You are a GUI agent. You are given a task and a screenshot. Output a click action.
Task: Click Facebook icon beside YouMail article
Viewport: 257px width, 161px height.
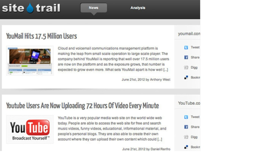pos(186,57)
